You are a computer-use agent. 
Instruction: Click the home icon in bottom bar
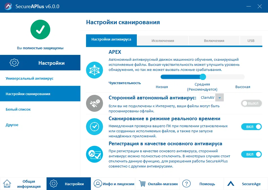click(7, 184)
